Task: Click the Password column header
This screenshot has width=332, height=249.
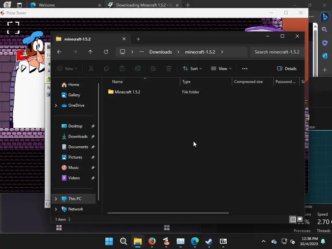Action: point(286,82)
